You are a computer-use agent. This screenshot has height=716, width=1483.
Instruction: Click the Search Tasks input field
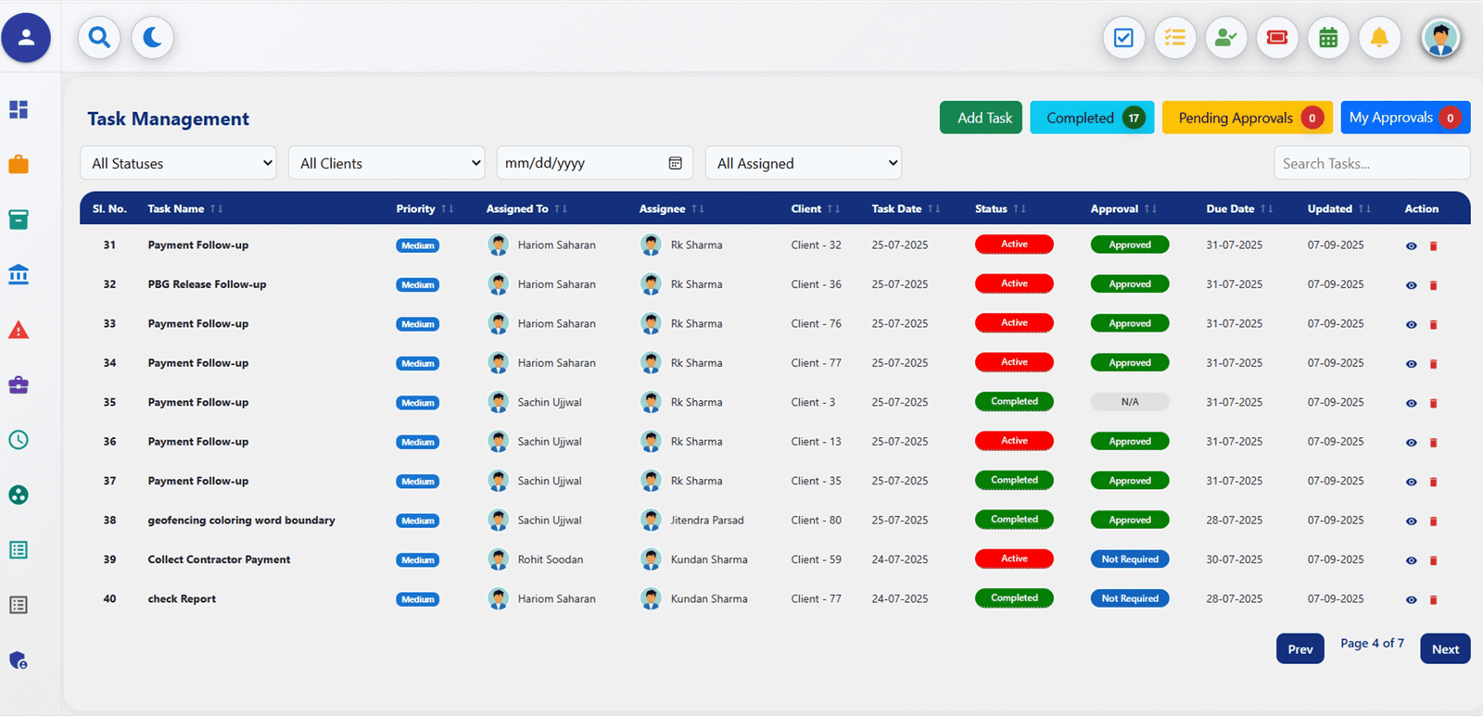tap(1371, 163)
